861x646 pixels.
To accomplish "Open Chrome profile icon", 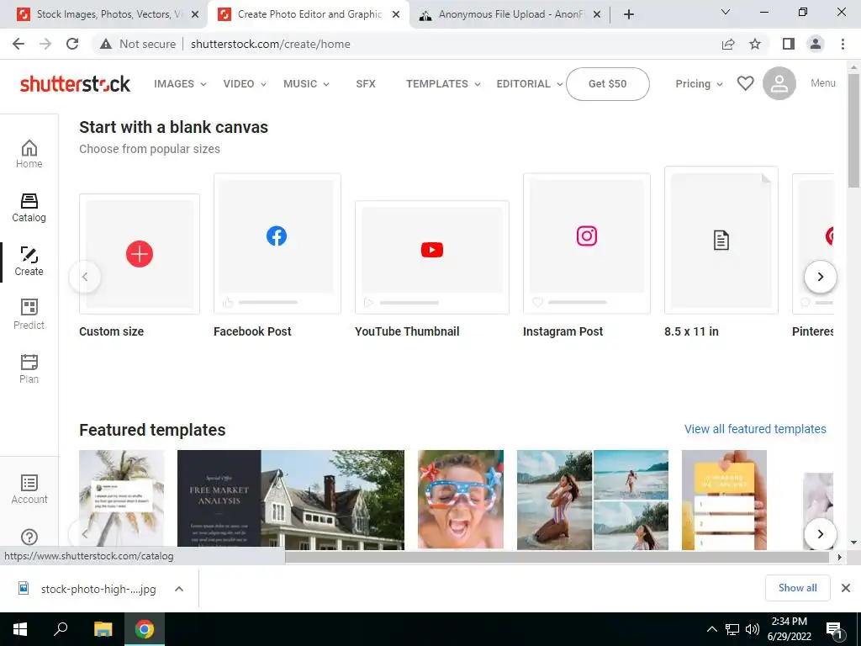I will (816, 44).
